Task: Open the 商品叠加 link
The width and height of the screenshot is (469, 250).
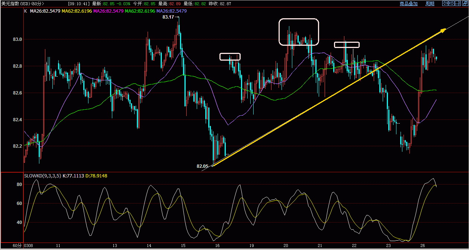Action: click(409, 4)
